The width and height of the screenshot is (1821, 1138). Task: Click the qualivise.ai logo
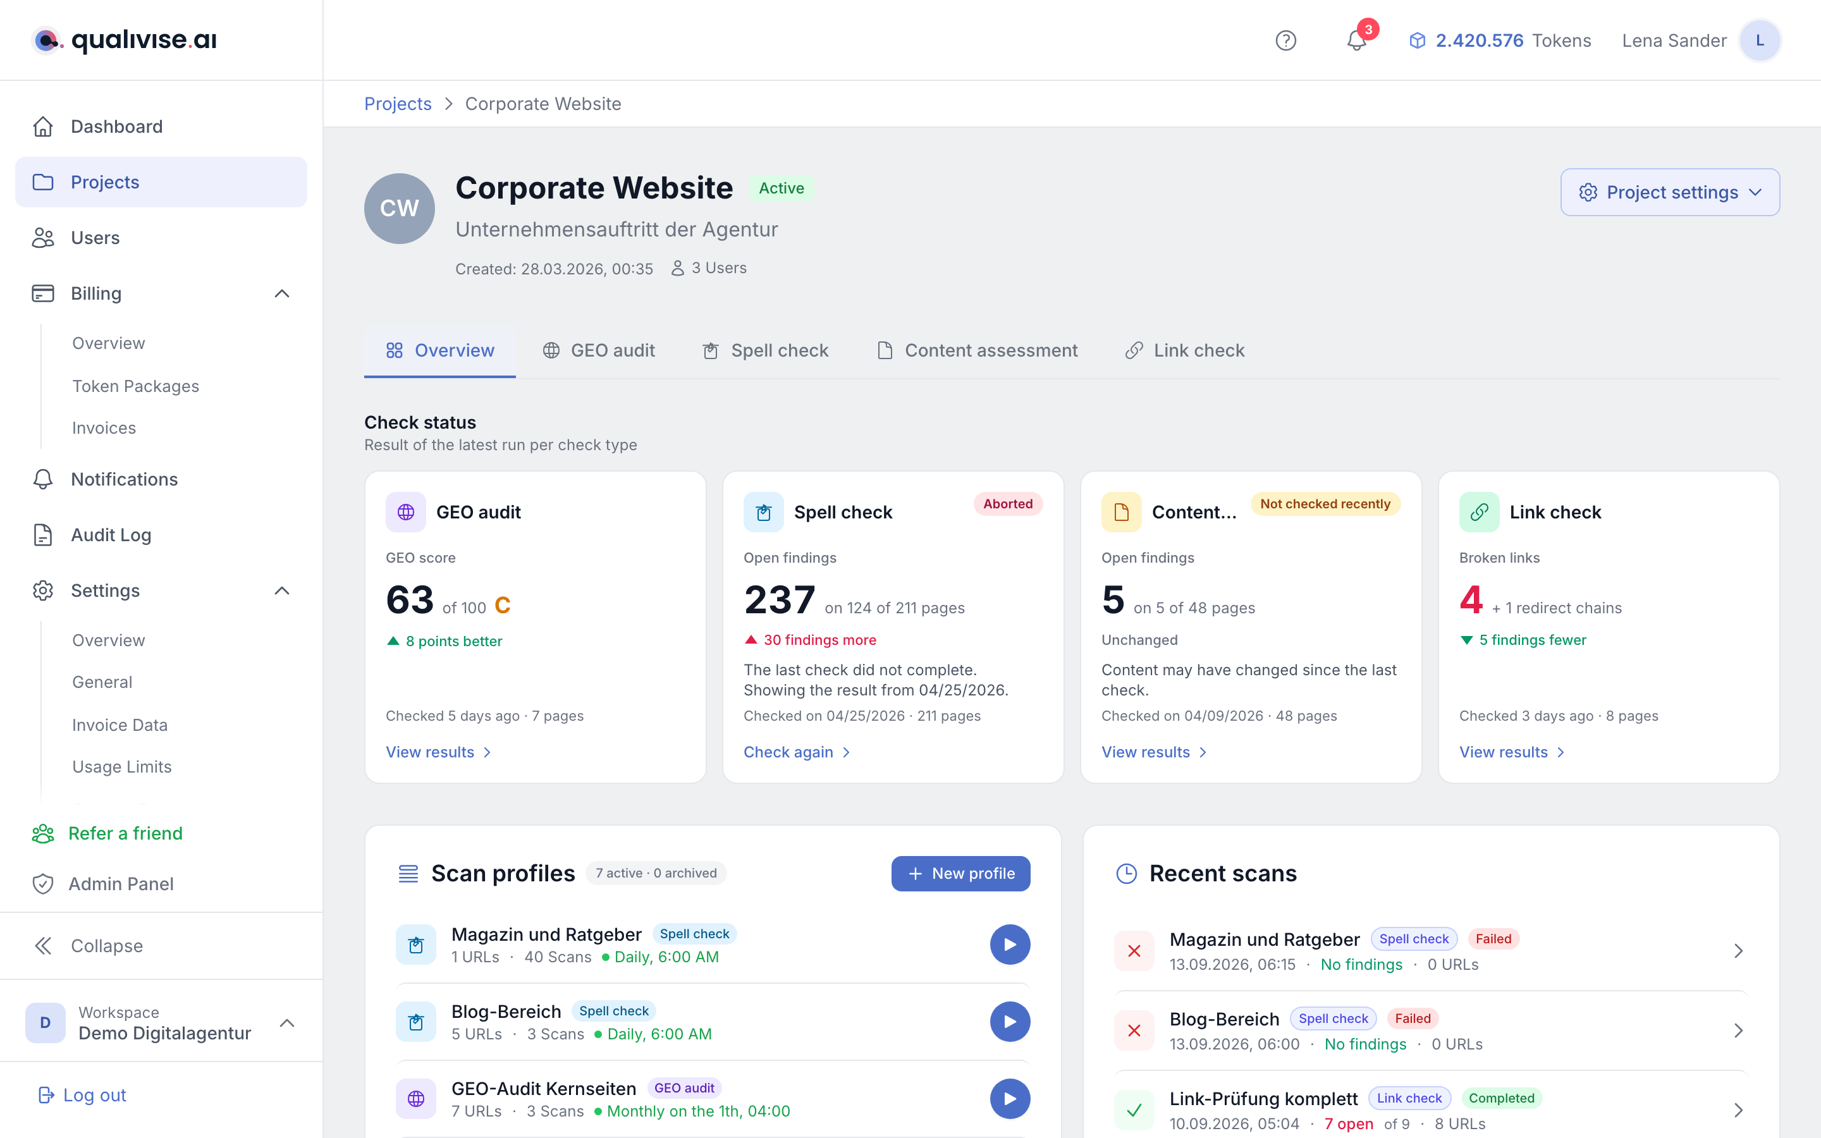click(x=125, y=40)
